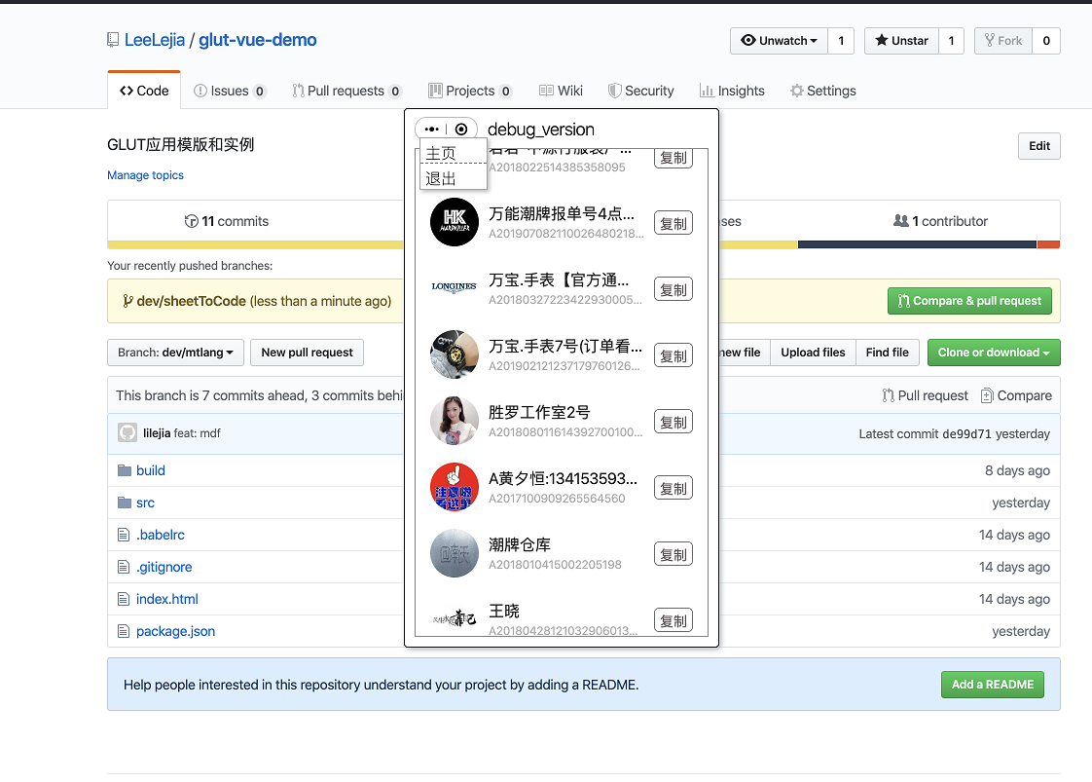Open the latest commit de99d71
The width and height of the screenshot is (1092, 782).
pyautogui.click(x=965, y=433)
